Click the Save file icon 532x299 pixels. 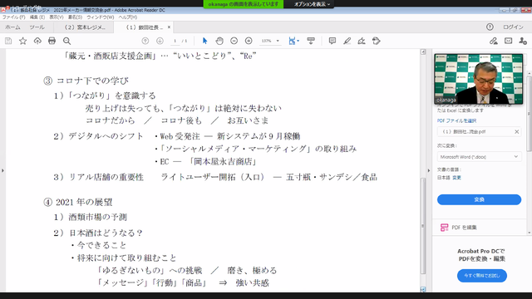pyautogui.click(x=8, y=41)
